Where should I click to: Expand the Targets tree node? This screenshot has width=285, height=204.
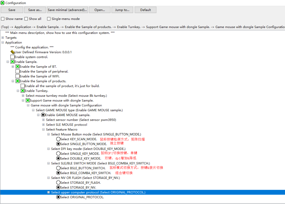click(3, 38)
